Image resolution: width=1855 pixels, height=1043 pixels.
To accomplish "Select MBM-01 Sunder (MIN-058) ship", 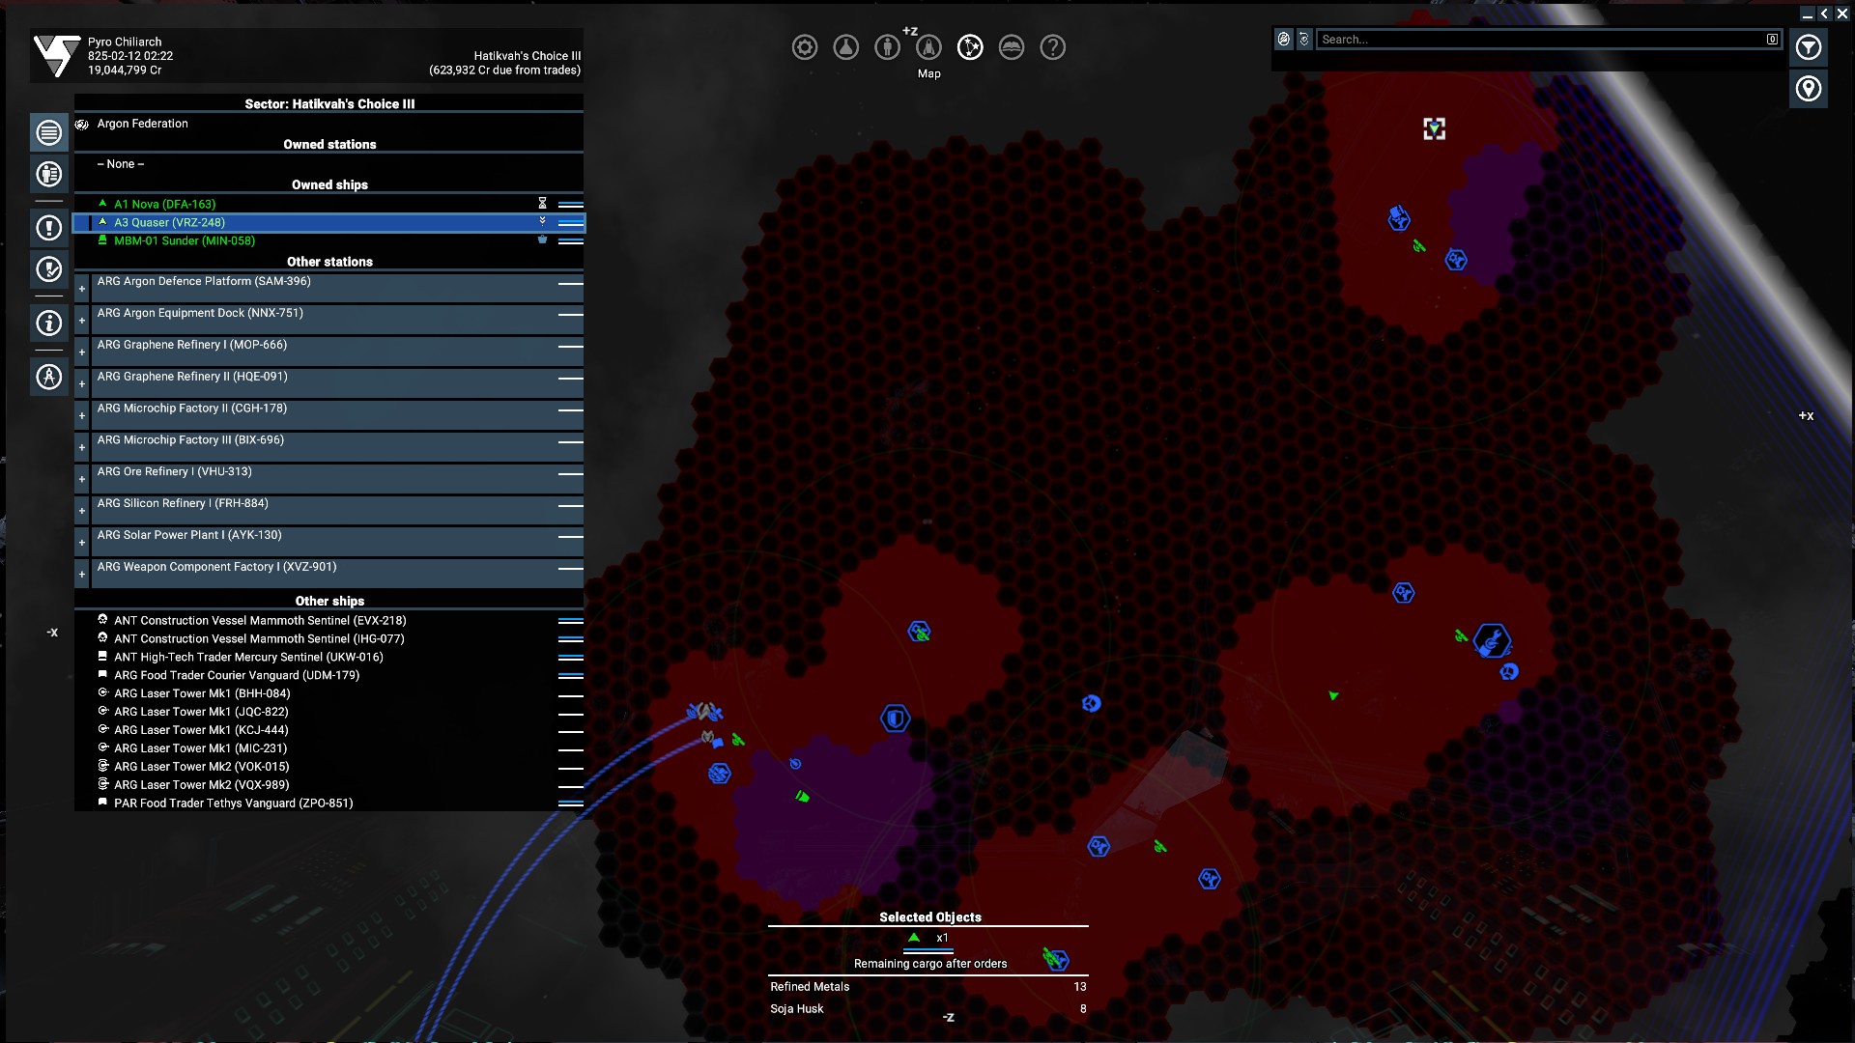I will pyautogui.click(x=185, y=240).
